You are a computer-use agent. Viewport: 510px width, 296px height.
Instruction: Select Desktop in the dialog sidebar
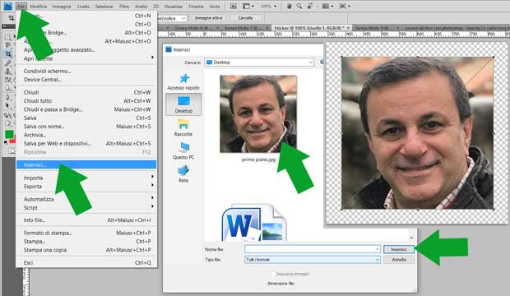(183, 104)
